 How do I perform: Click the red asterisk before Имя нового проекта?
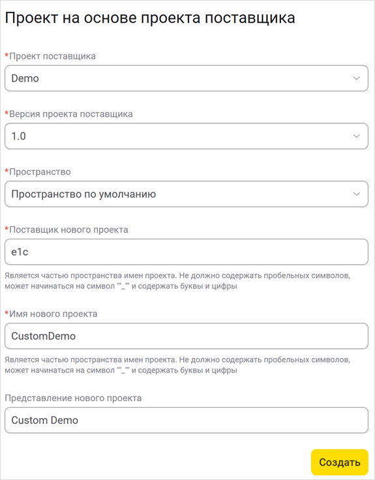pos(7,314)
